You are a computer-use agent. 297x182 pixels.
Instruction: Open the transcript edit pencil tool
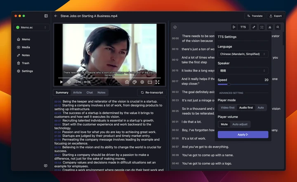pyautogui.click(x=254, y=27)
